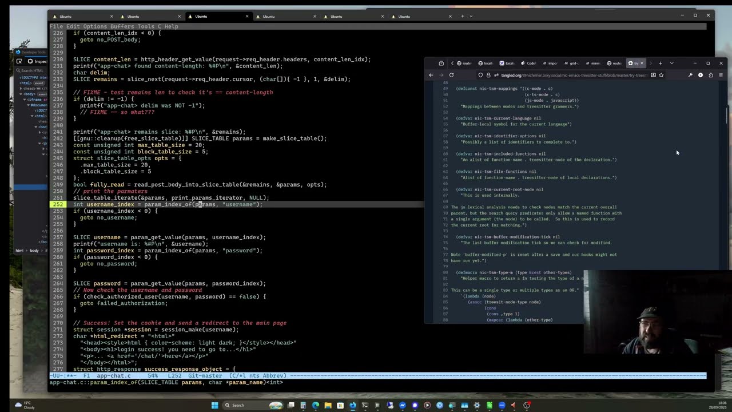Close the active 'try' Firefox tab

click(642, 63)
